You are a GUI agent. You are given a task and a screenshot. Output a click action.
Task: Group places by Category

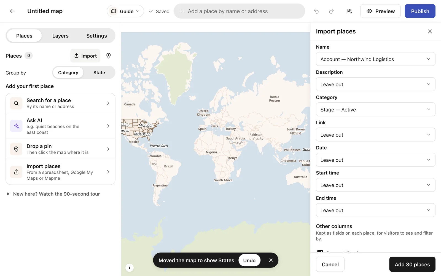[68, 73]
